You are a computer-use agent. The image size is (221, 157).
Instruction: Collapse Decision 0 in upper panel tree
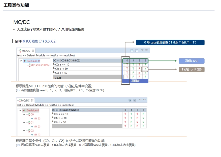click(21, 61)
